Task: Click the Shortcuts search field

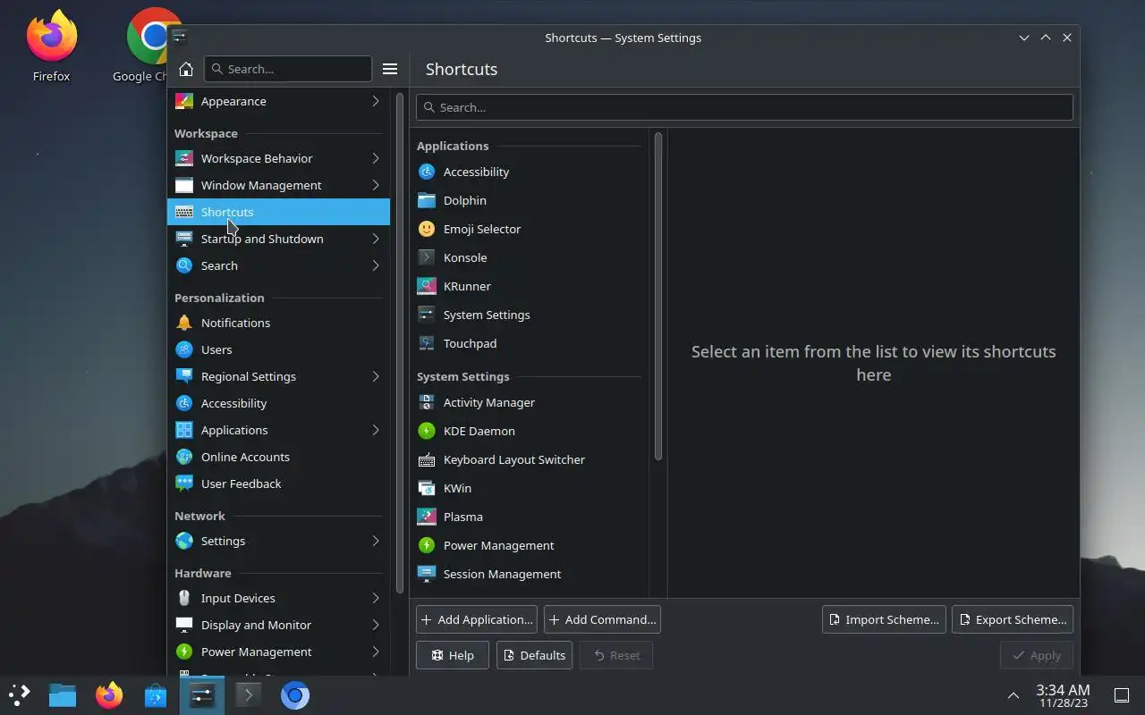Action: tap(744, 107)
